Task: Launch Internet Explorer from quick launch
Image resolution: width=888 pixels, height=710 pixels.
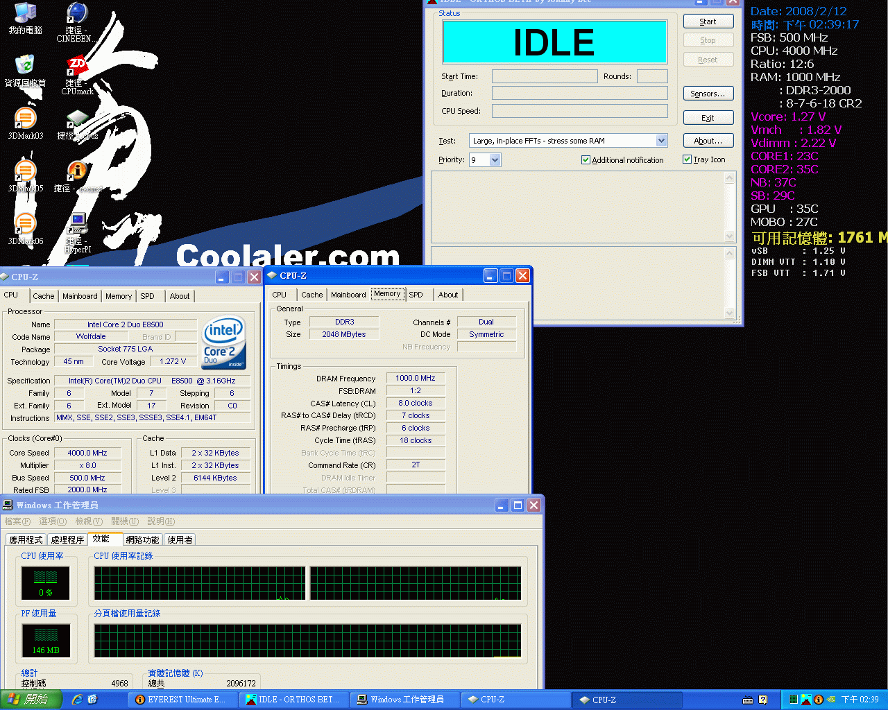Action: 77,700
